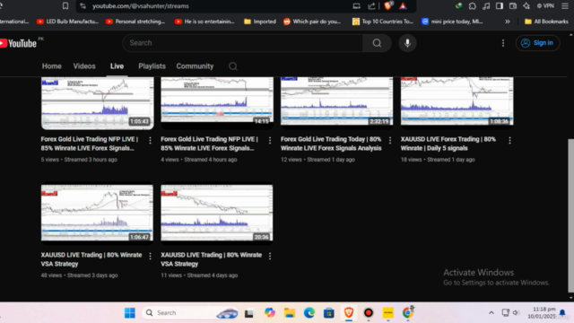Show hidden tray icons chevron

[x=491, y=313]
